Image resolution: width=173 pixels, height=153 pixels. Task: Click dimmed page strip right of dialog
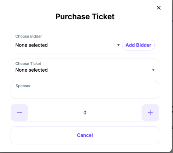click(172, 69)
